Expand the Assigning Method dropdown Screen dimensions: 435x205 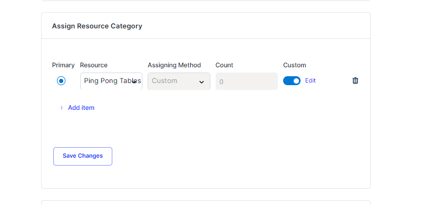pyautogui.click(x=179, y=81)
